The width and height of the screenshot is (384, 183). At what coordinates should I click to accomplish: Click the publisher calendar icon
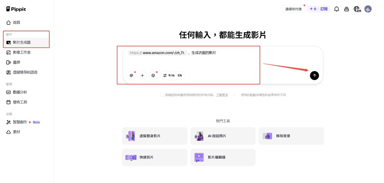(9, 102)
